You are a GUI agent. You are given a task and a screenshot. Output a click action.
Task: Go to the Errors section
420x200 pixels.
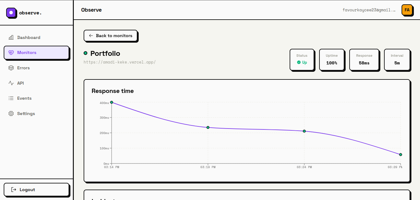pos(37,68)
